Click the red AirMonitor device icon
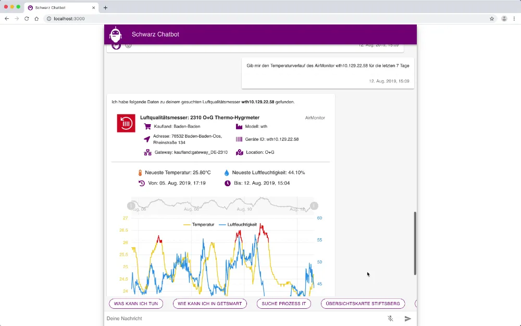Viewport: 521px width, 326px height. tap(126, 123)
